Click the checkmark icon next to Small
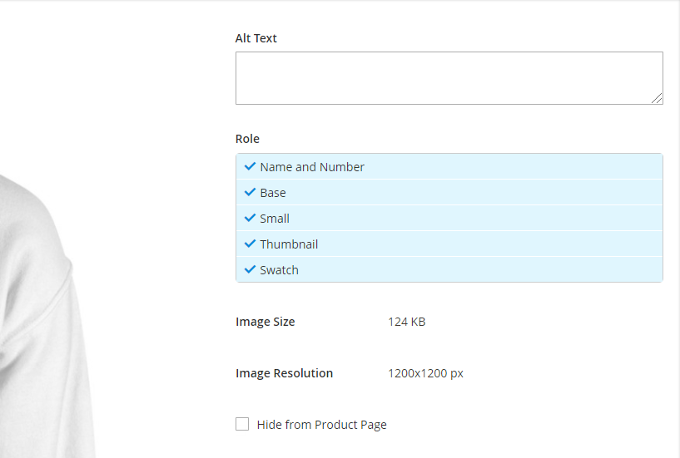 [250, 218]
